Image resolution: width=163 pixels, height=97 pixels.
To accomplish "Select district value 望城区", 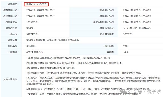I will click(30, 28).
